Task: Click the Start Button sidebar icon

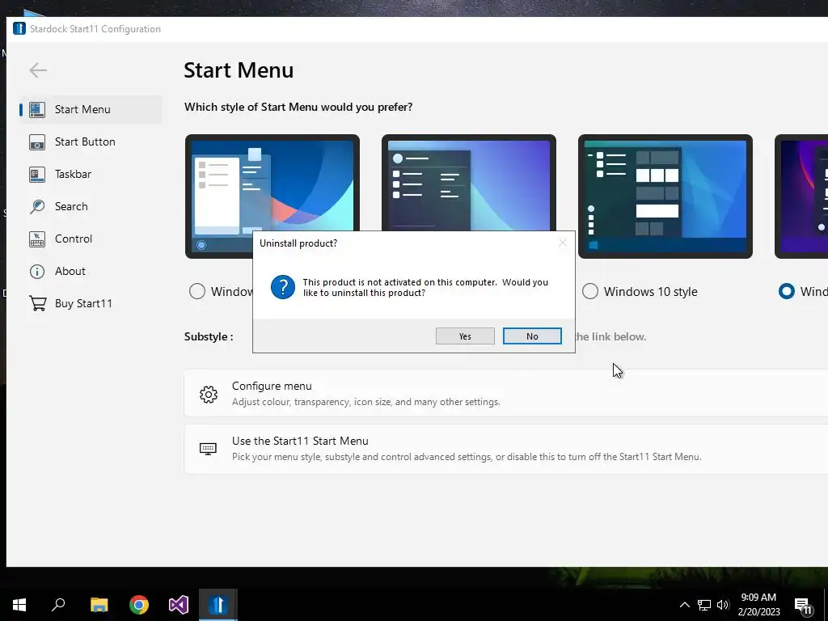Action: [37, 142]
